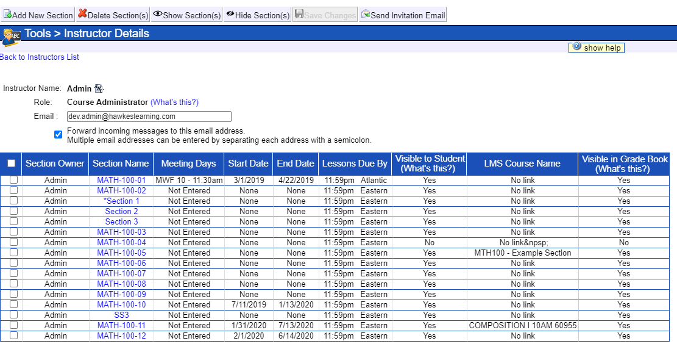Go back to Instructors List
Screen dimensions: 677x352
tap(40, 57)
